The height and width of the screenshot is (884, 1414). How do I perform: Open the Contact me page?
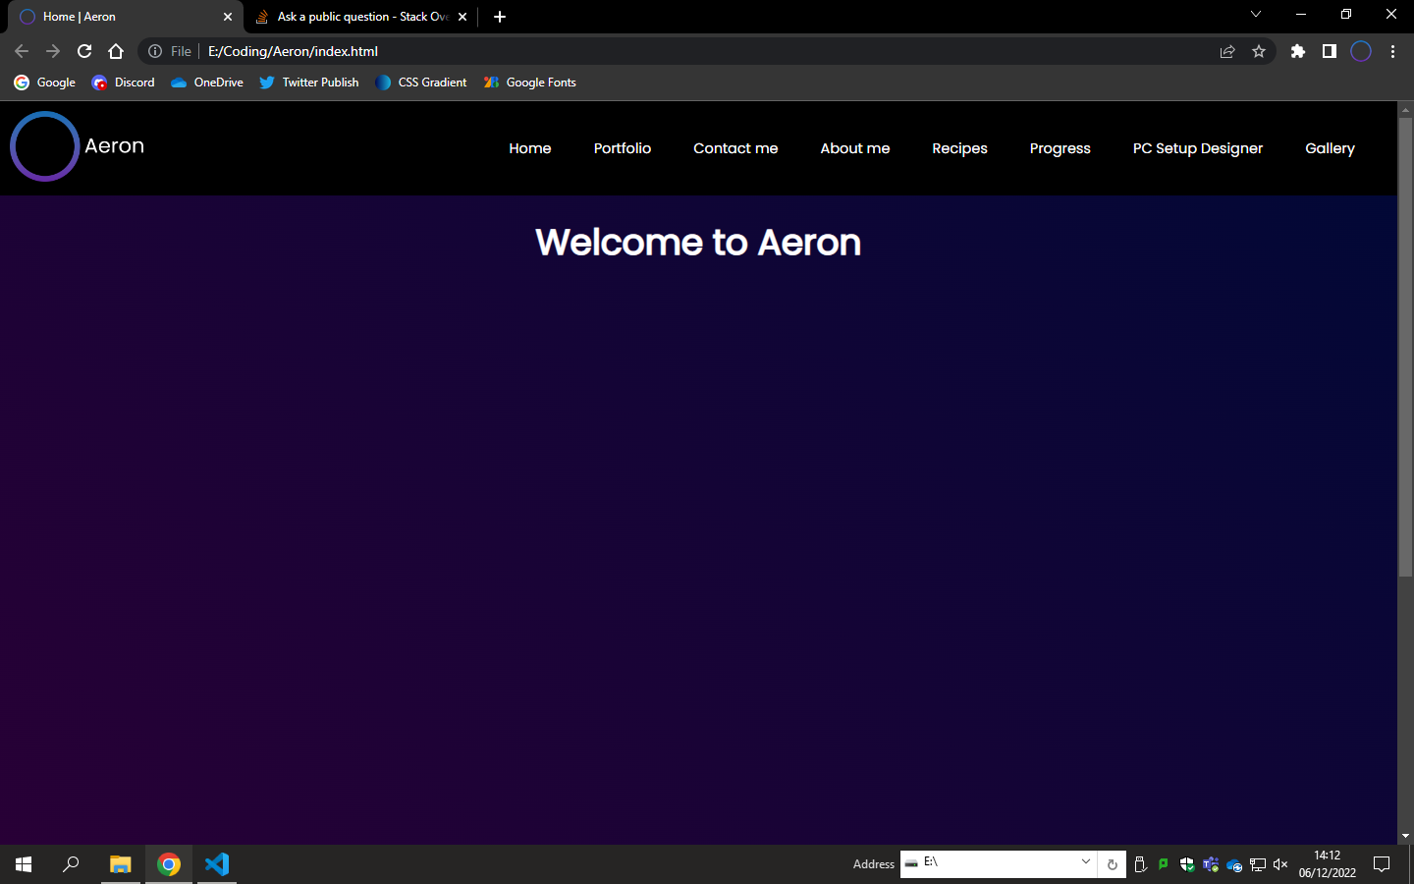click(735, 148)
